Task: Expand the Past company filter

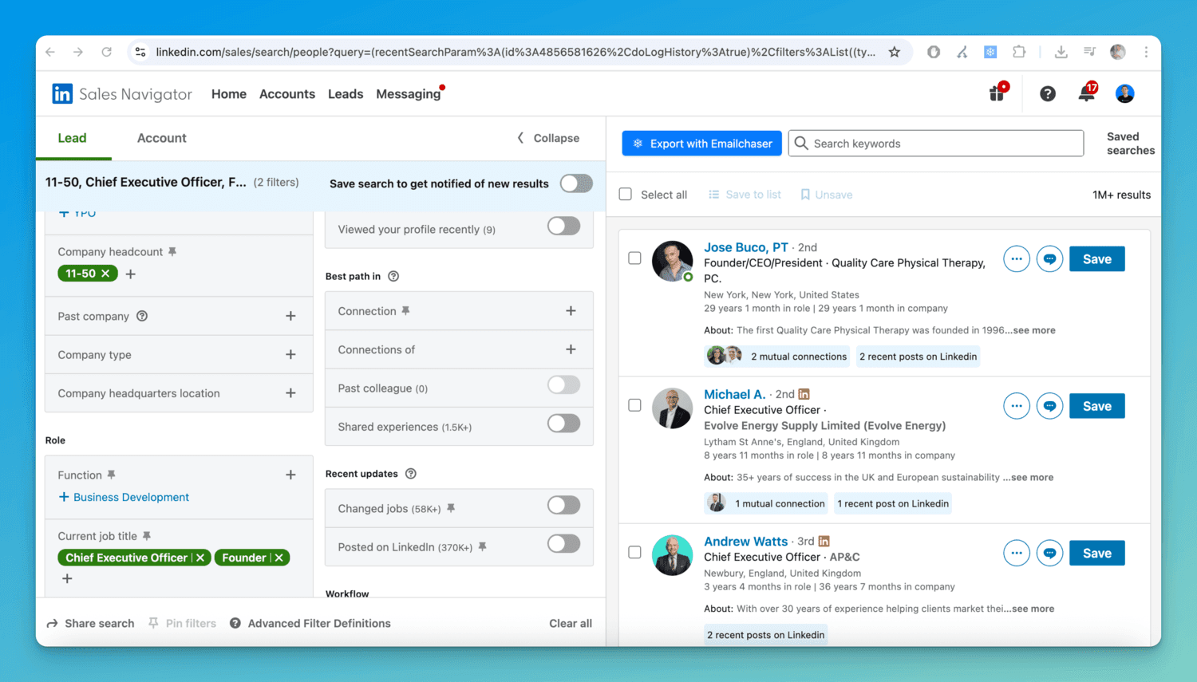Action: (x=290, y=316)
